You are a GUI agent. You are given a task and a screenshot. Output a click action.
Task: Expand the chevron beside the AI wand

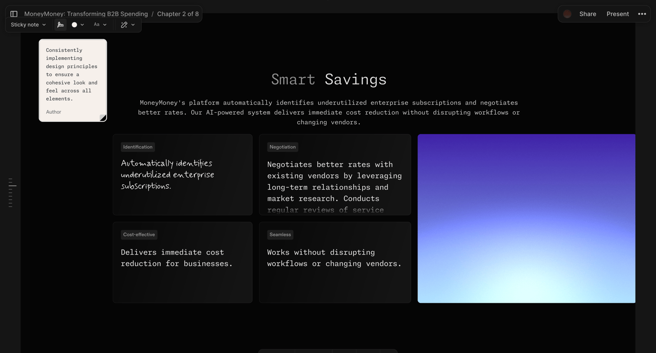click(x=133, y=25)
